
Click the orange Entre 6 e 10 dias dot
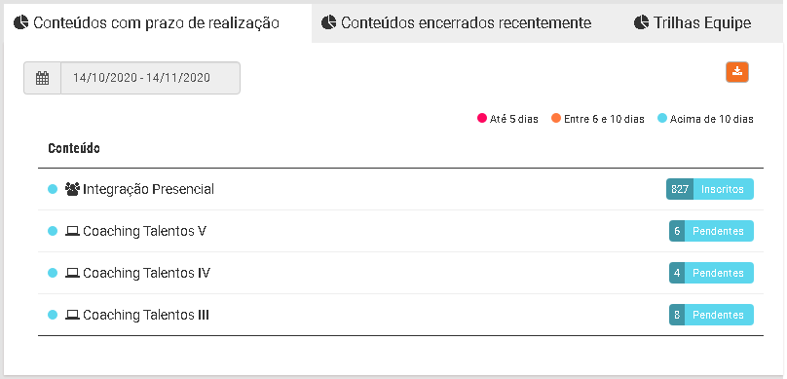tap(555, 119)
